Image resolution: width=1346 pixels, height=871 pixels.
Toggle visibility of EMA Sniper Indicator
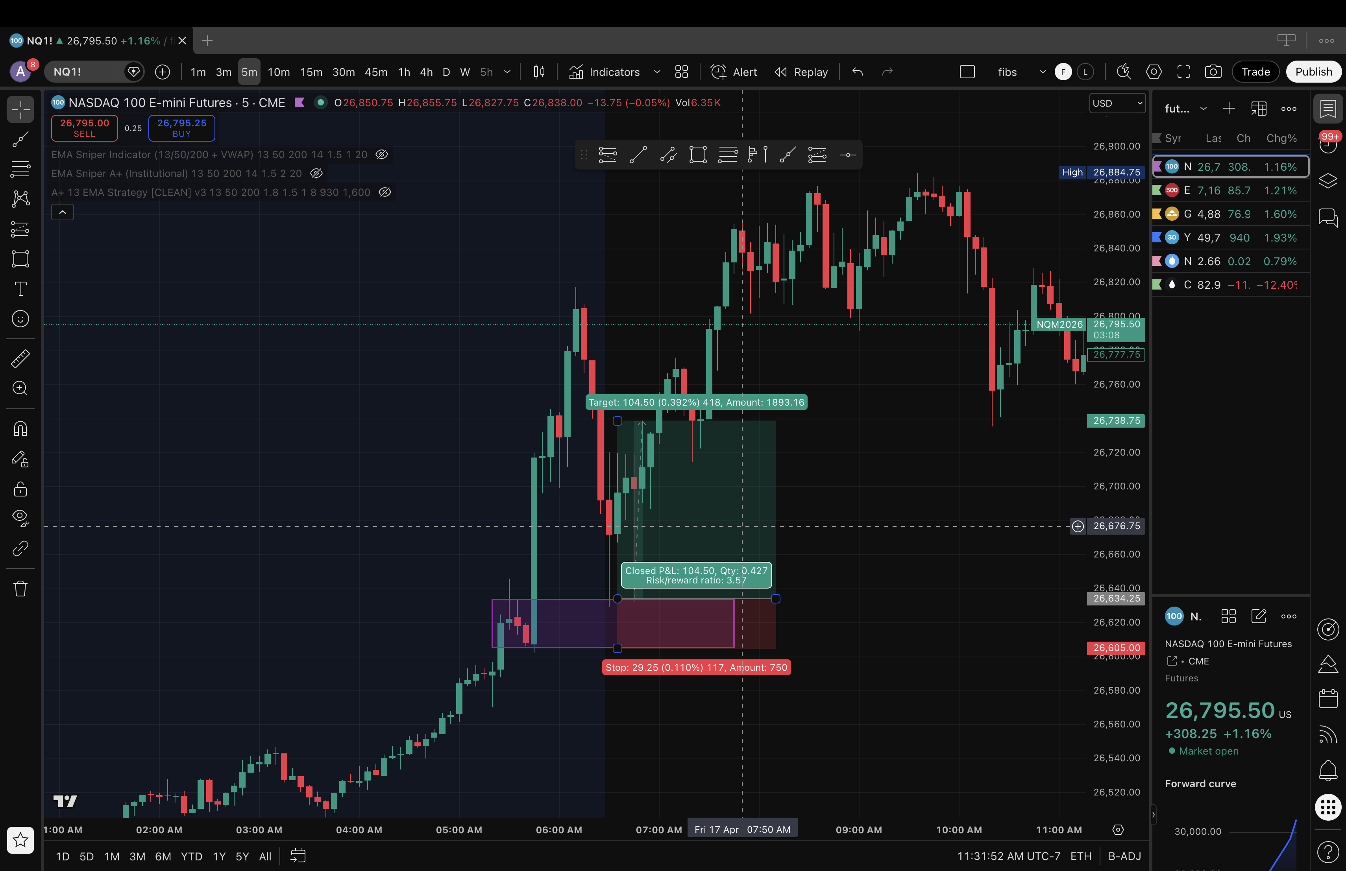(382, 154)
